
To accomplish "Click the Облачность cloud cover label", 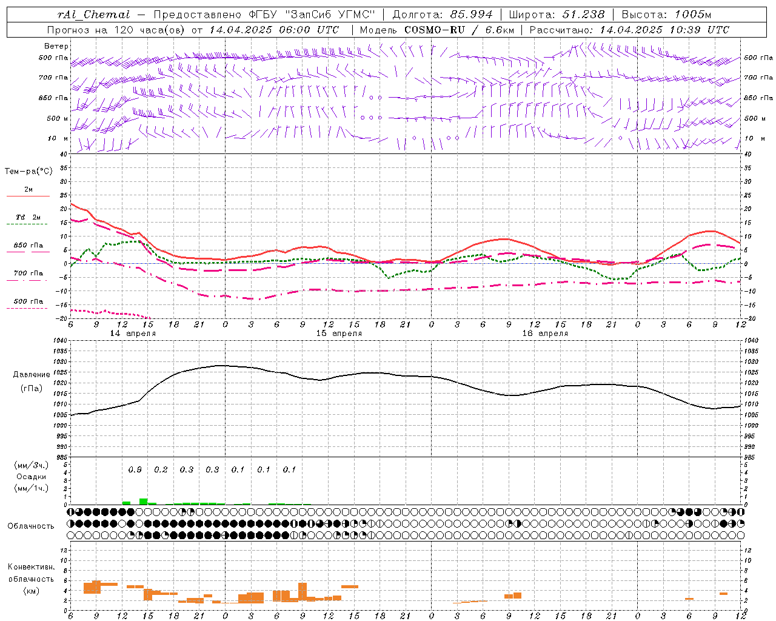I will pos(31,526).
